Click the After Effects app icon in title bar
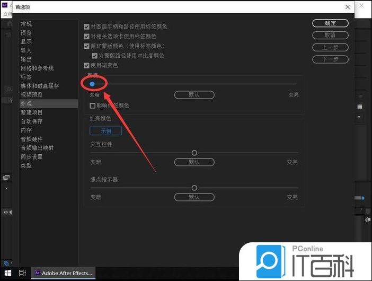372x281 pixels. [x=5, y=5]
